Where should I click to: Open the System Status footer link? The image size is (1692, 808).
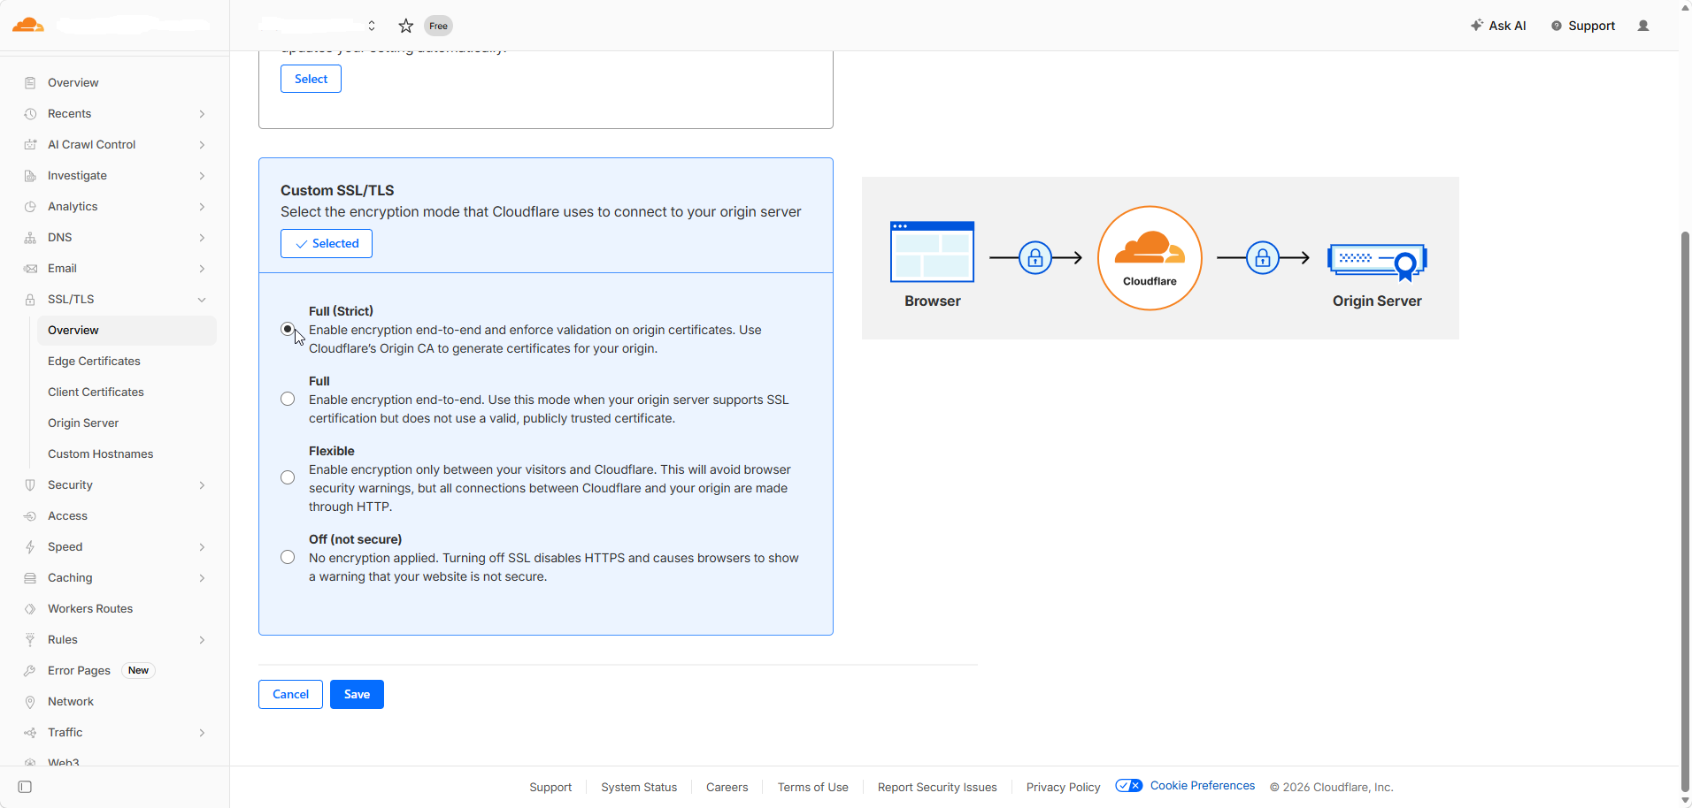[x=639, y=787]
